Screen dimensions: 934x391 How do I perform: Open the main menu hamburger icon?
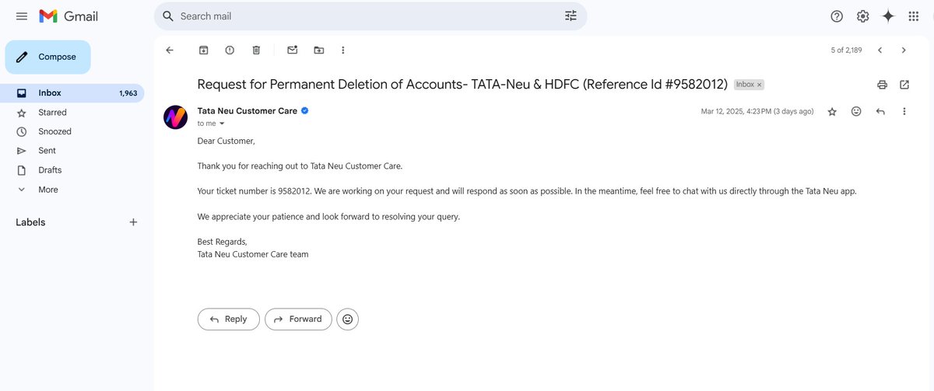click(x=22, y=16)
